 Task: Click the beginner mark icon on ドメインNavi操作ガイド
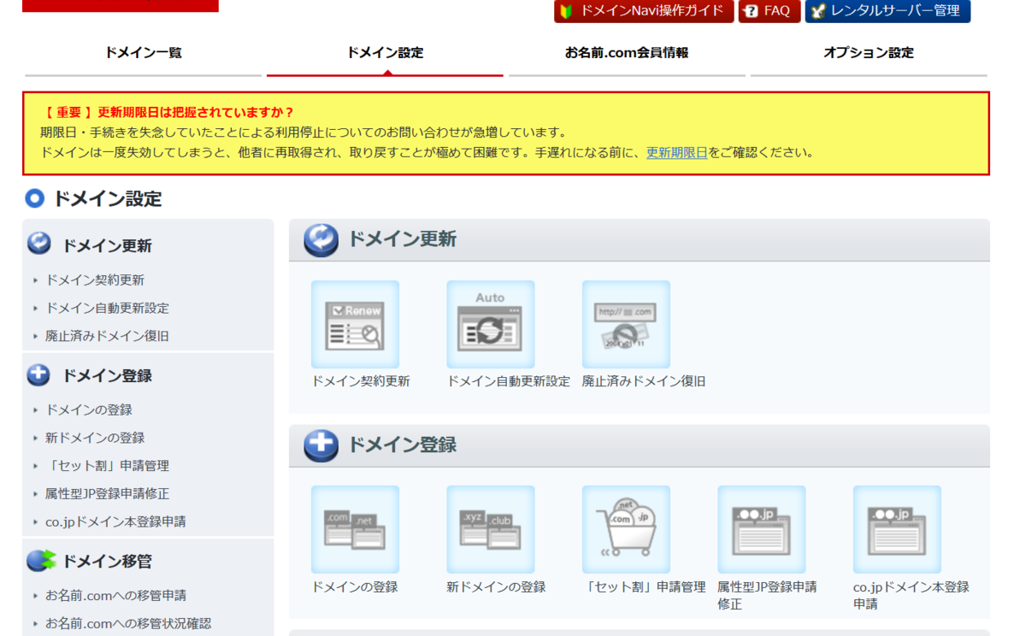pos(567,11)
